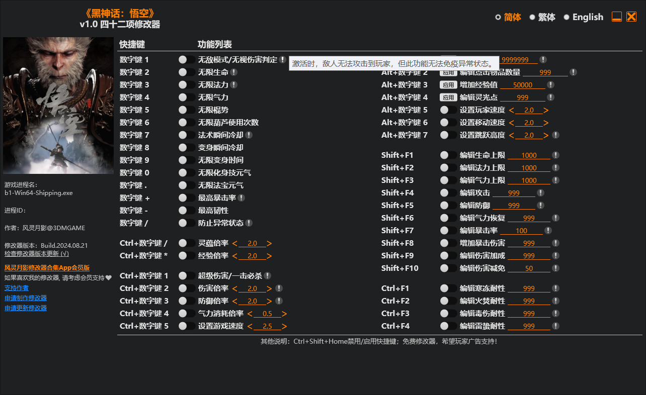Click info icon beside 超级伤害/一击必杀

tap(268, 275)
